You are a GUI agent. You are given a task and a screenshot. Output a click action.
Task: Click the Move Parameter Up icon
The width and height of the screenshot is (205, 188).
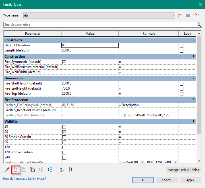(41, 170)
